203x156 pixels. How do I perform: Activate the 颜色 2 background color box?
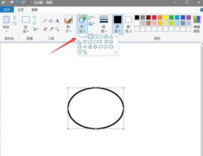[128, 24]
